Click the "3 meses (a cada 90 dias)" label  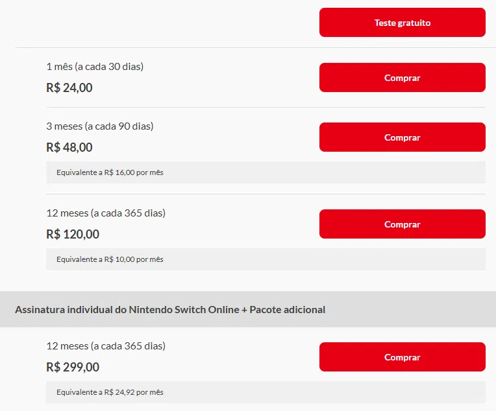pos(100,126)
